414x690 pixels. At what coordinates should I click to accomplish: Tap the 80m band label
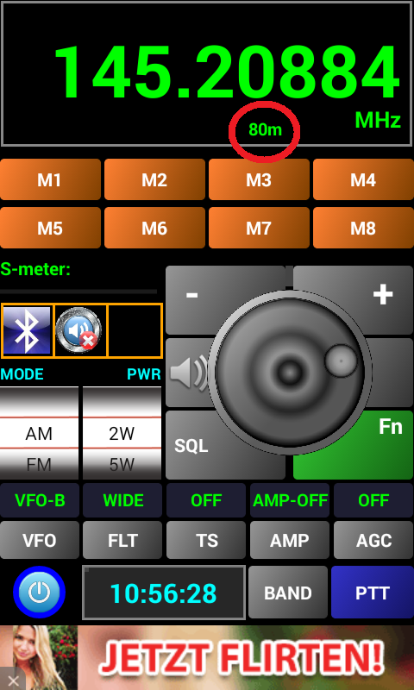tap(265, 130)
